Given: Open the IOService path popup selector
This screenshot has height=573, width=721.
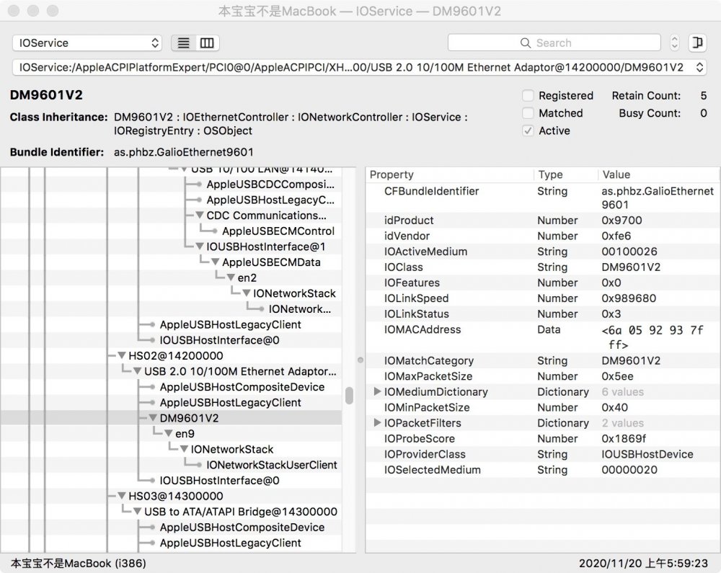Looking at the screenshot, I should 359,68.
